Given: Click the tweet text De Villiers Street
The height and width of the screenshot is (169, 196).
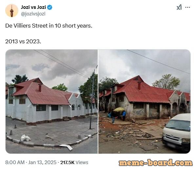Looking at the screenshot, I should (x=27, y=26).
